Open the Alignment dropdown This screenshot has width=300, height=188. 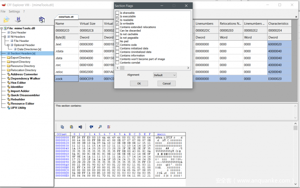165,75
